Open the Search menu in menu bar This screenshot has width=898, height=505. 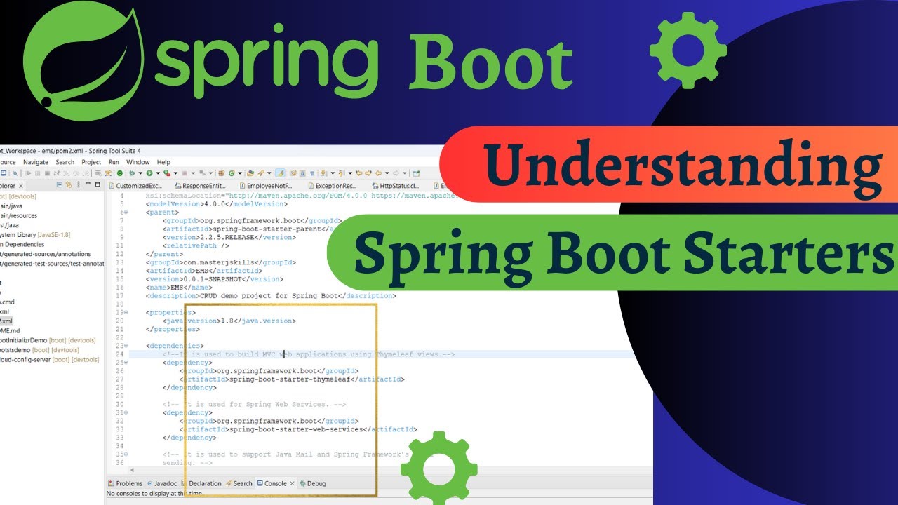65,162
